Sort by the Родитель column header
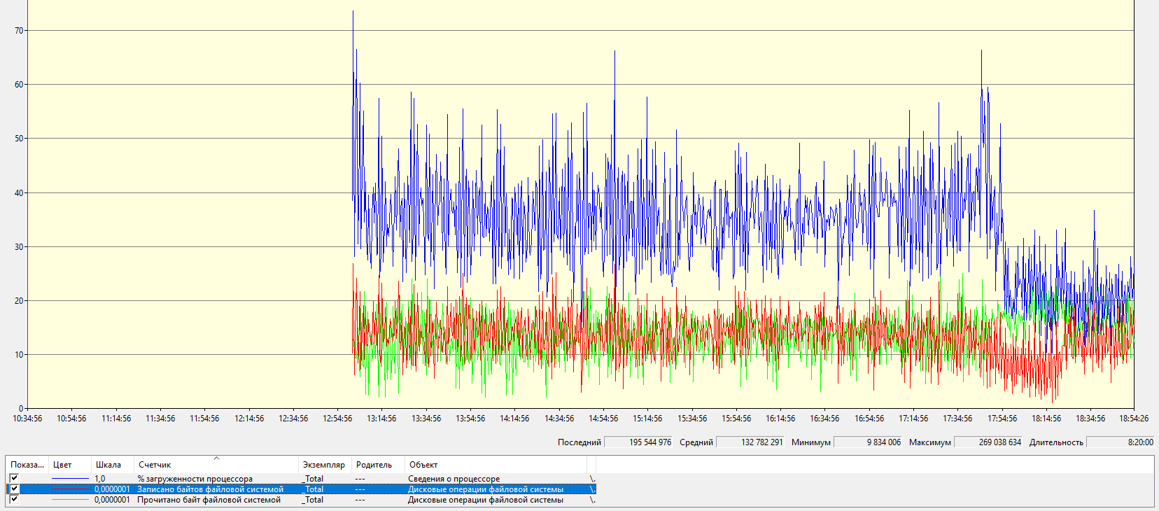The height and width of the screenshot is (511, 1159). [378, 465]
